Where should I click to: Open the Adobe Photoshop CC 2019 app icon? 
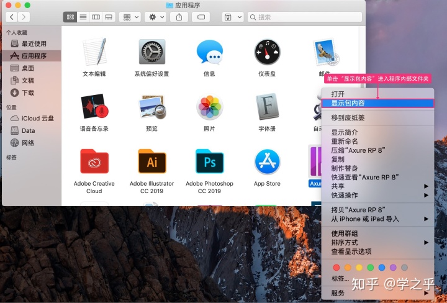coord(209,161)
